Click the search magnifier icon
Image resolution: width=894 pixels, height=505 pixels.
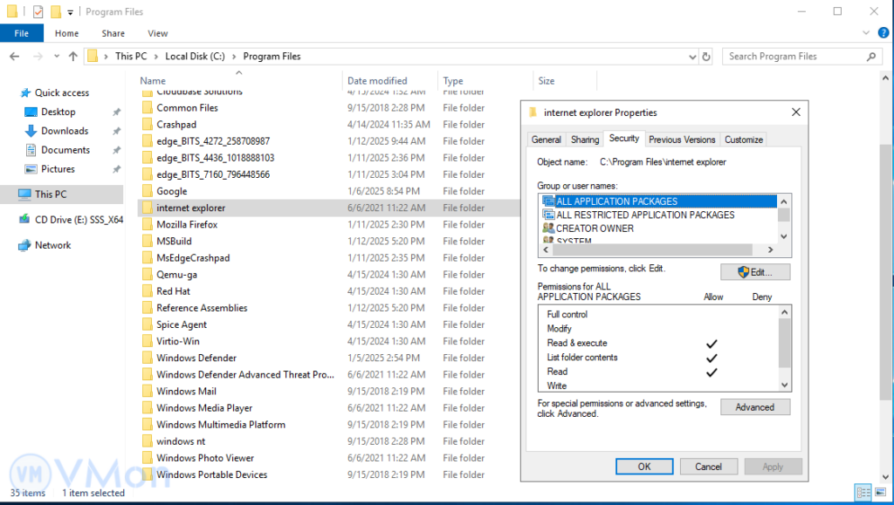point(870,57)
